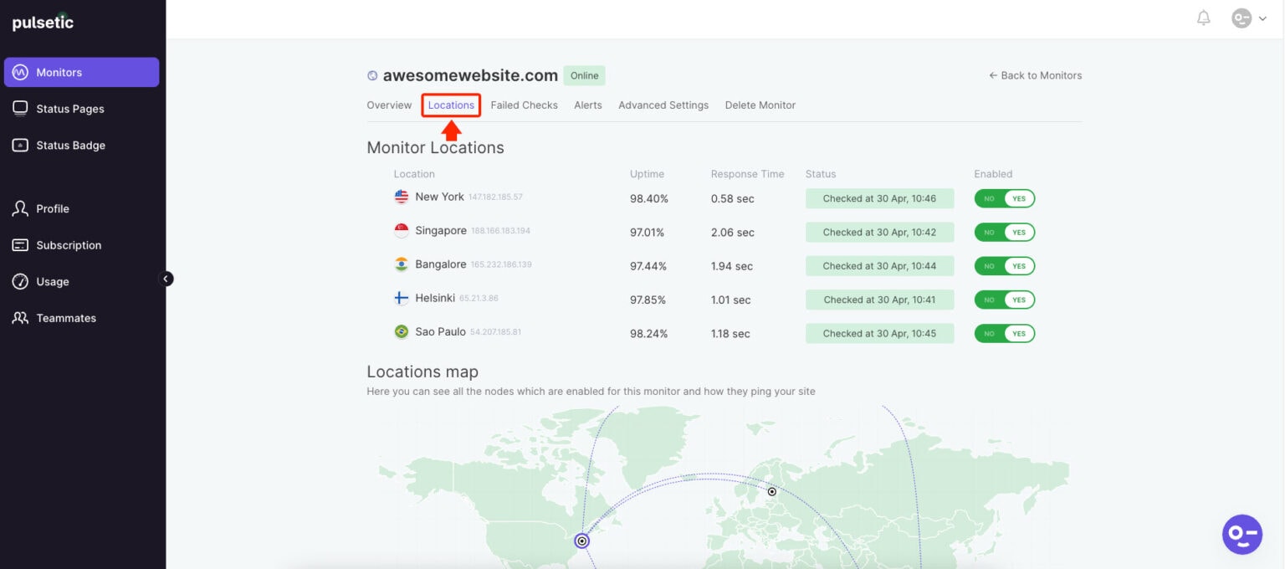Open the user avatar account menu
1285x569 pixels.
point(1248,18)
